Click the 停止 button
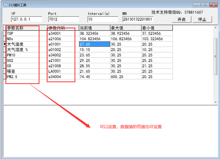This screenshot has height=159, width=220. [x=202, y=19]
